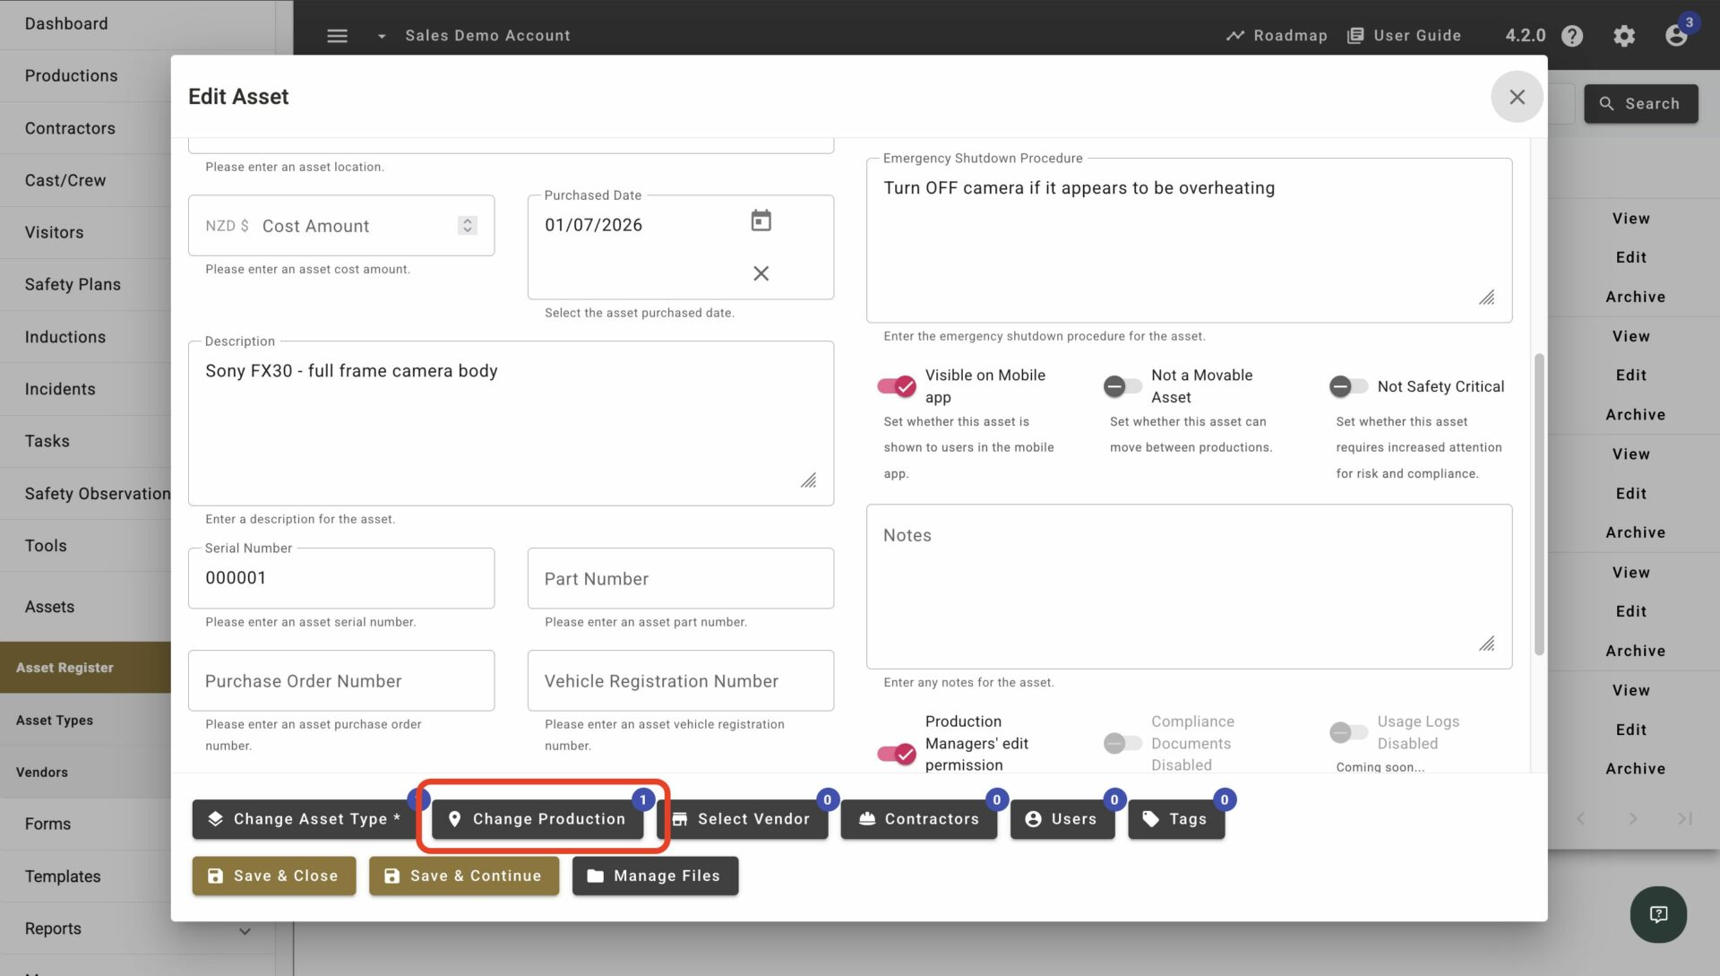Open Safety Plans in the sidebar
1720x976 pixels.
click(x=73, y=284)
